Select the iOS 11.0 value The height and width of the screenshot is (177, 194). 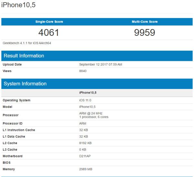85,100
